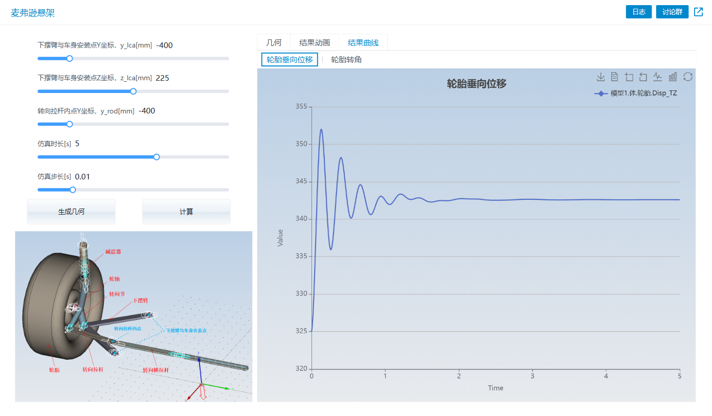
Task: Click the 生成几何 button
Action: click(71, 212)
